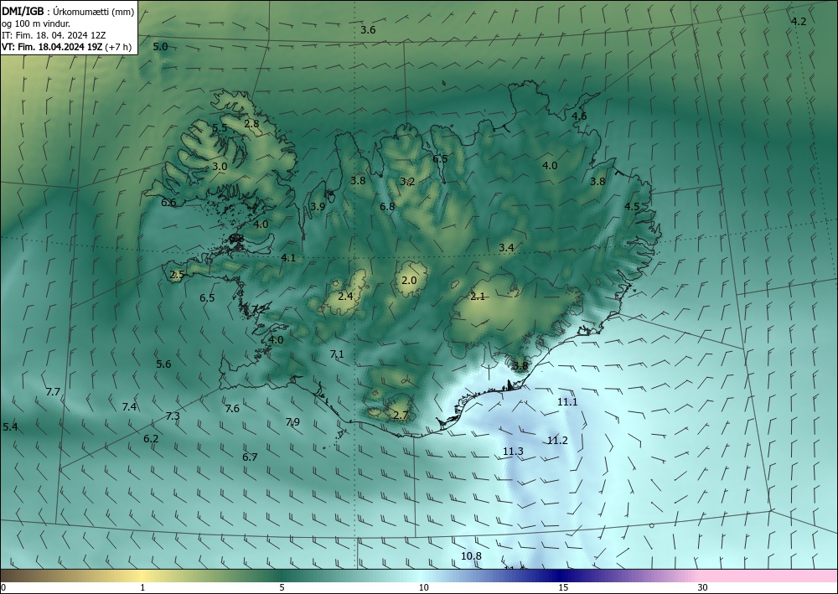
Task: Click the 'og 100 m vindur.' caption line
Action: [x=36, y=23]
